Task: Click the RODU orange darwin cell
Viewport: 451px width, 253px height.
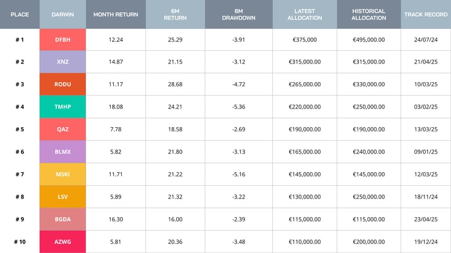Action: coord(62,85)
